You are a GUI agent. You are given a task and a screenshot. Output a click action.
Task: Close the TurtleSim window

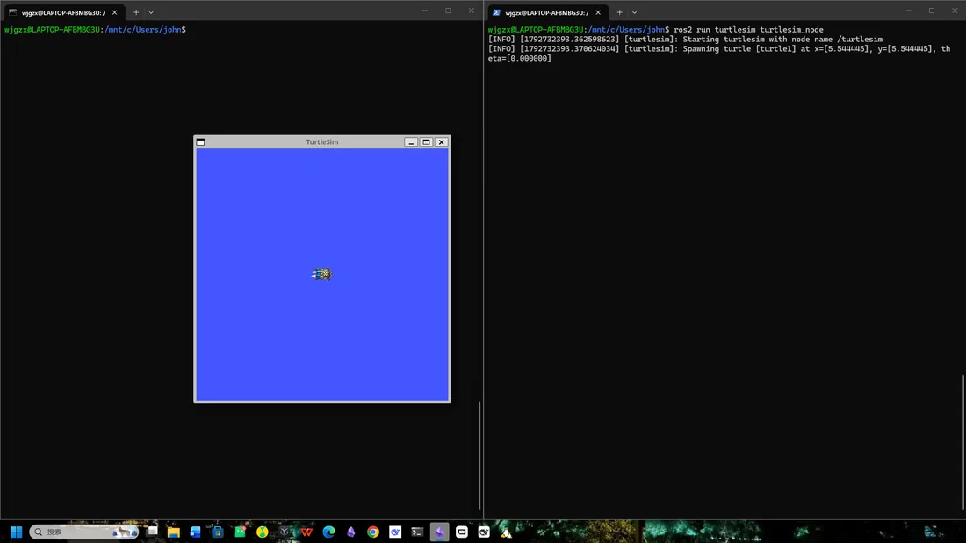441,141
